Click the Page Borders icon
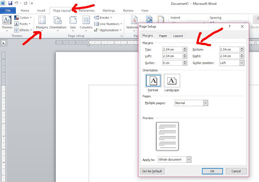This screenshot has width=259, height=182. [161, 19]
